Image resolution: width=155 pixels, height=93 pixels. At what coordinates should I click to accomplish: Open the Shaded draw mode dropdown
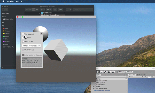(136, 77)
